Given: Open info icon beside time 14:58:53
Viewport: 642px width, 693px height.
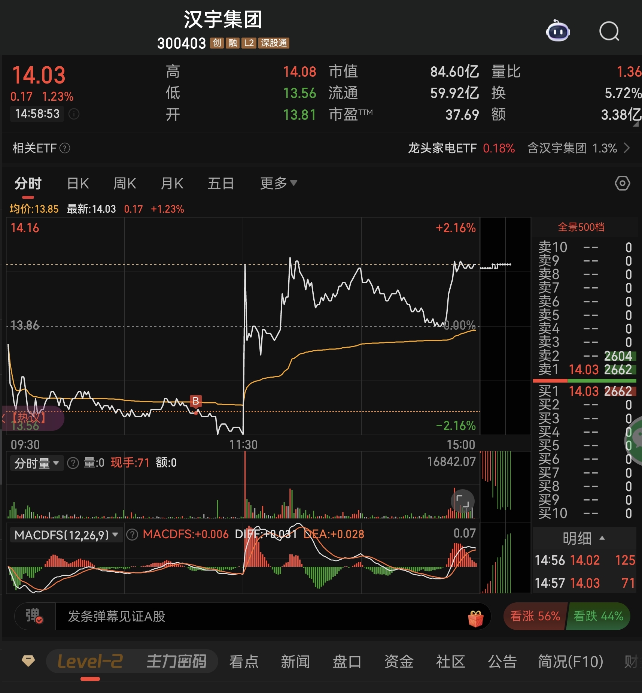Looking at the screenshot, I should 74,114.
